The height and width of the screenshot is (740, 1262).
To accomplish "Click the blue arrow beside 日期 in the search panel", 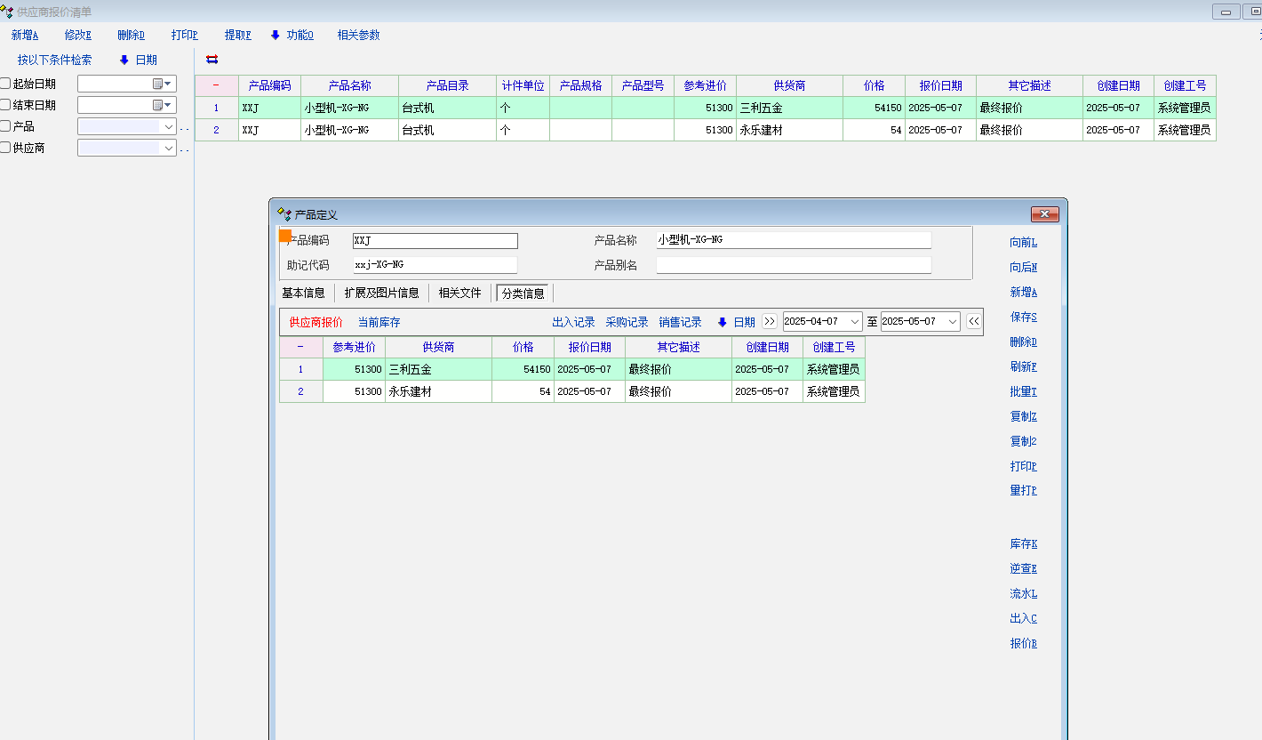I will 124,60.
